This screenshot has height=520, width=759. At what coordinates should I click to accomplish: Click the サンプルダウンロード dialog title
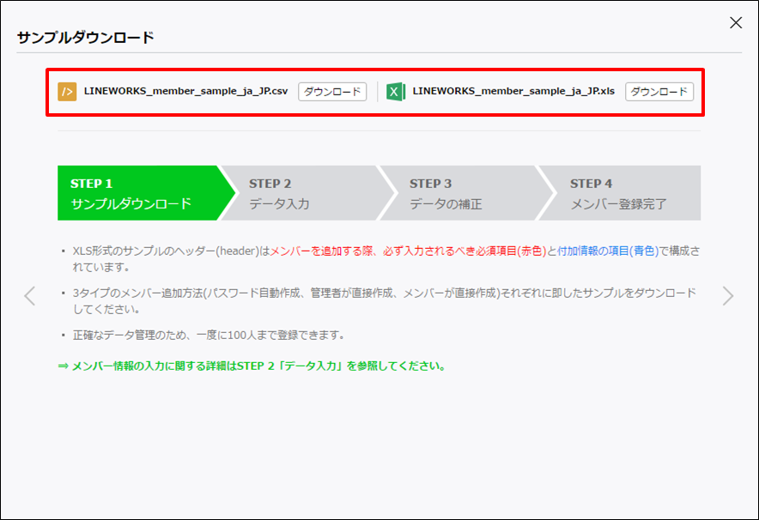(85, 38)
